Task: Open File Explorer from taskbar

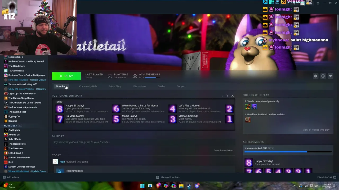Action: click(181, 186)
